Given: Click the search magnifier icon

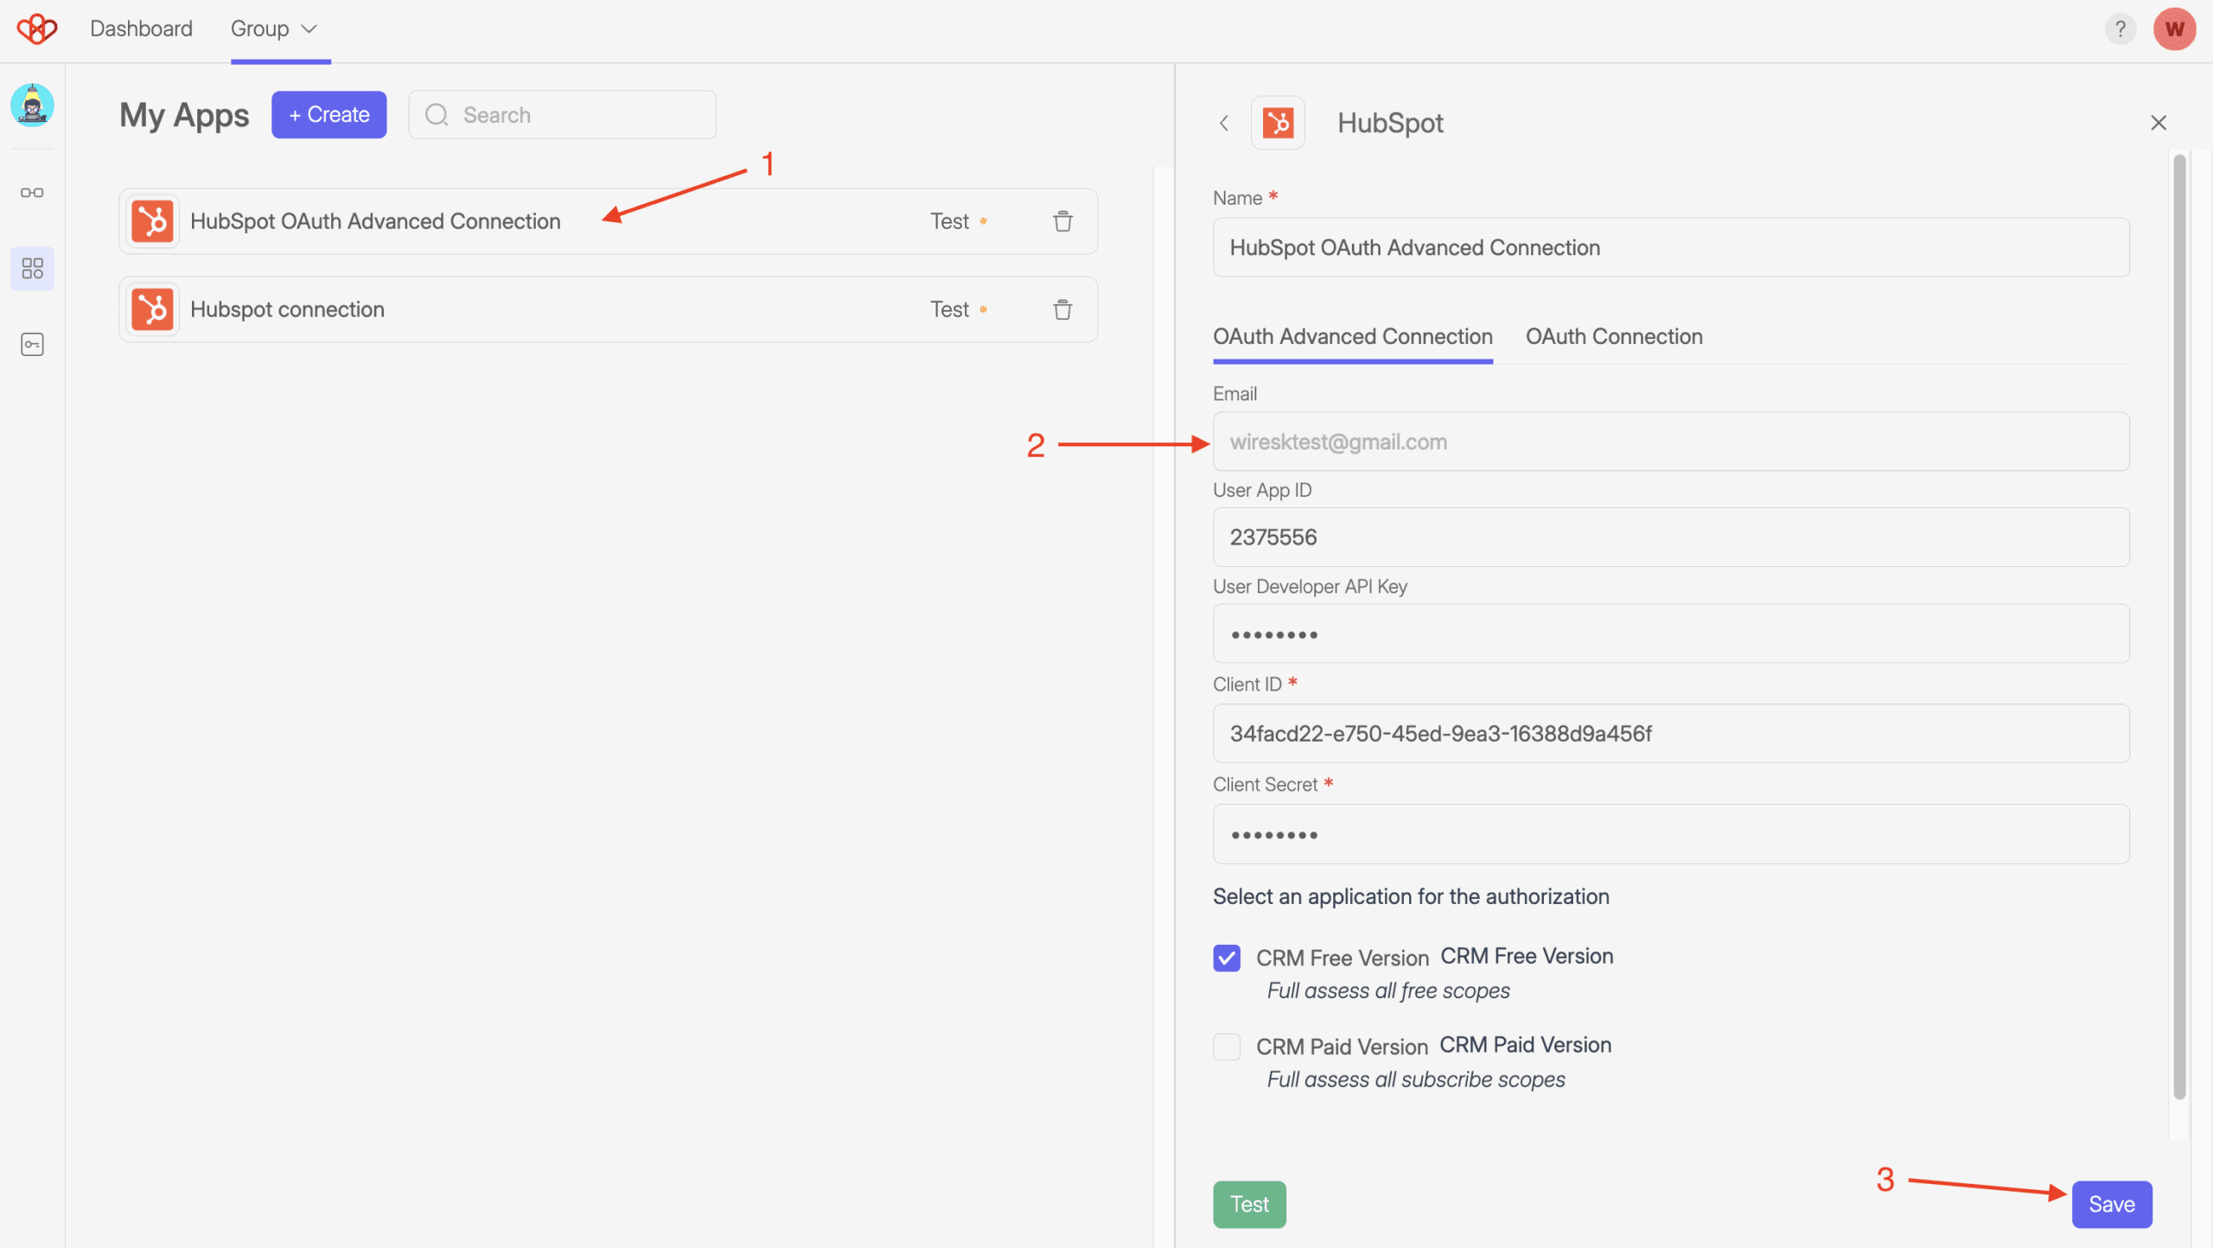Looking at the screenshot, I should [x=437, y=115].
